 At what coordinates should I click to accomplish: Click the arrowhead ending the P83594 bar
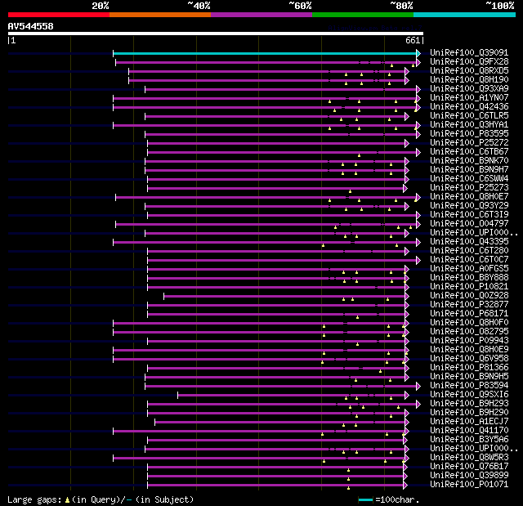point(418,387)
